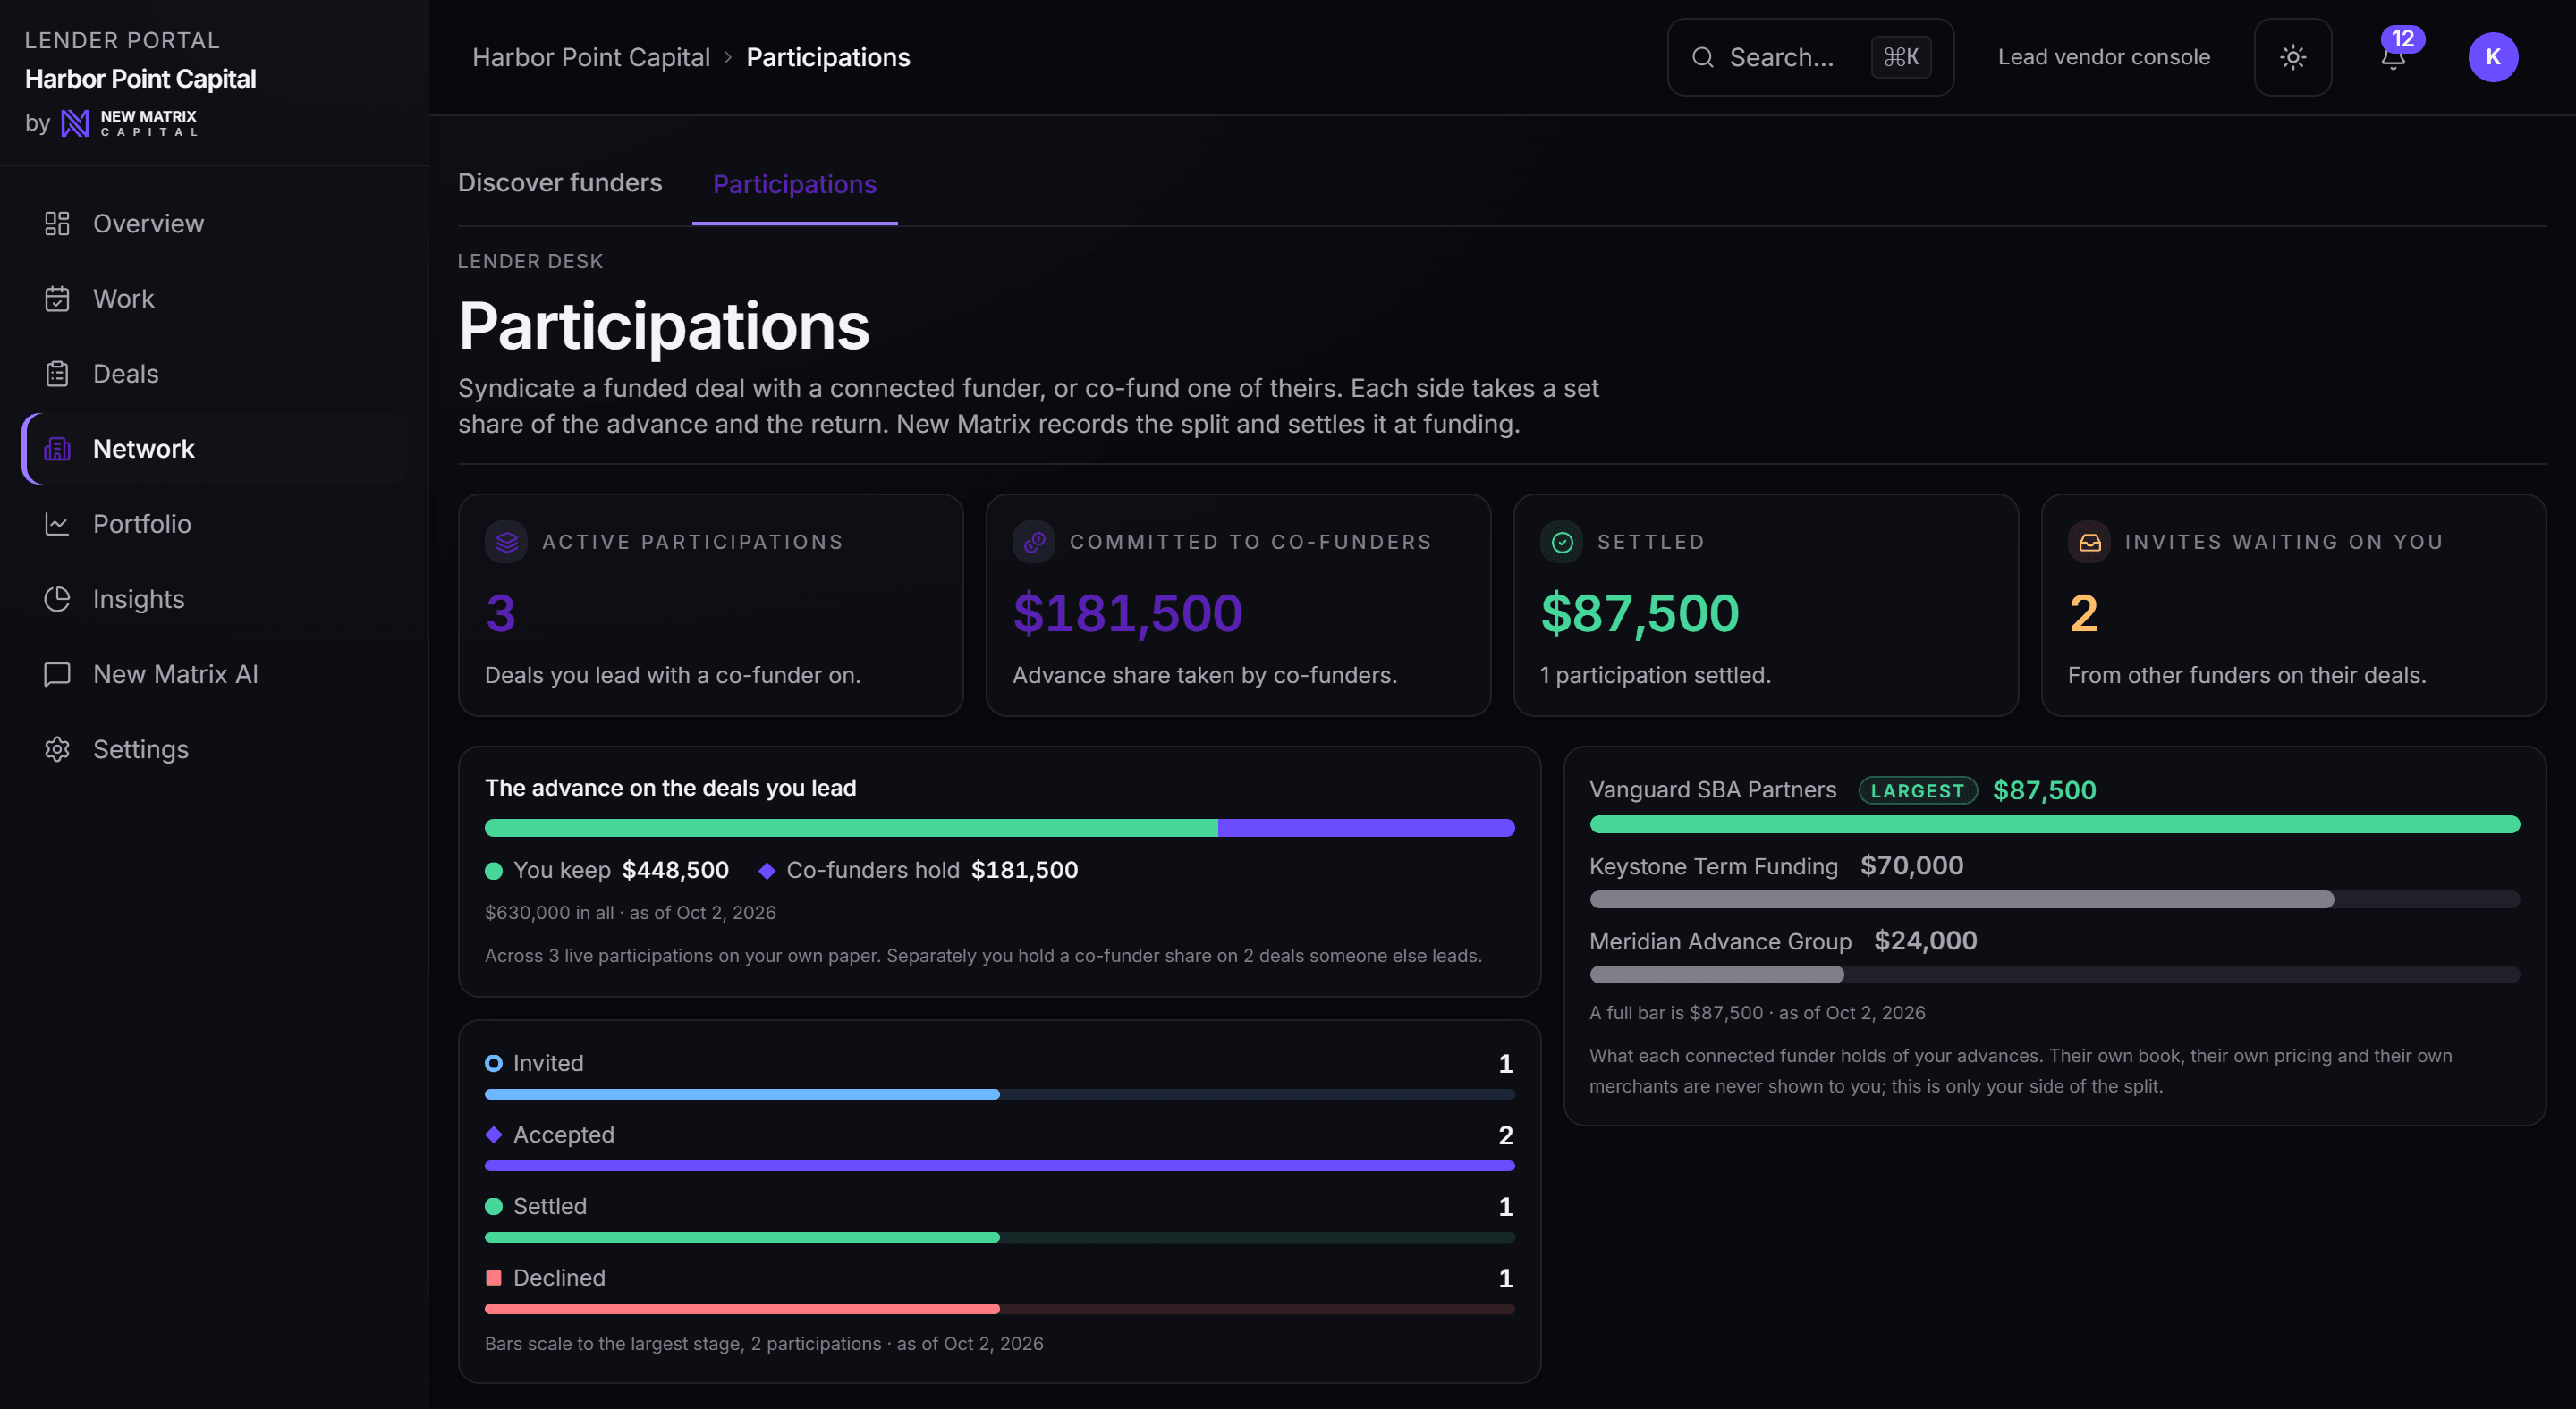The image size is (2576, 1409).
Task: Click the Declined stage row label
Action: 559,1278
